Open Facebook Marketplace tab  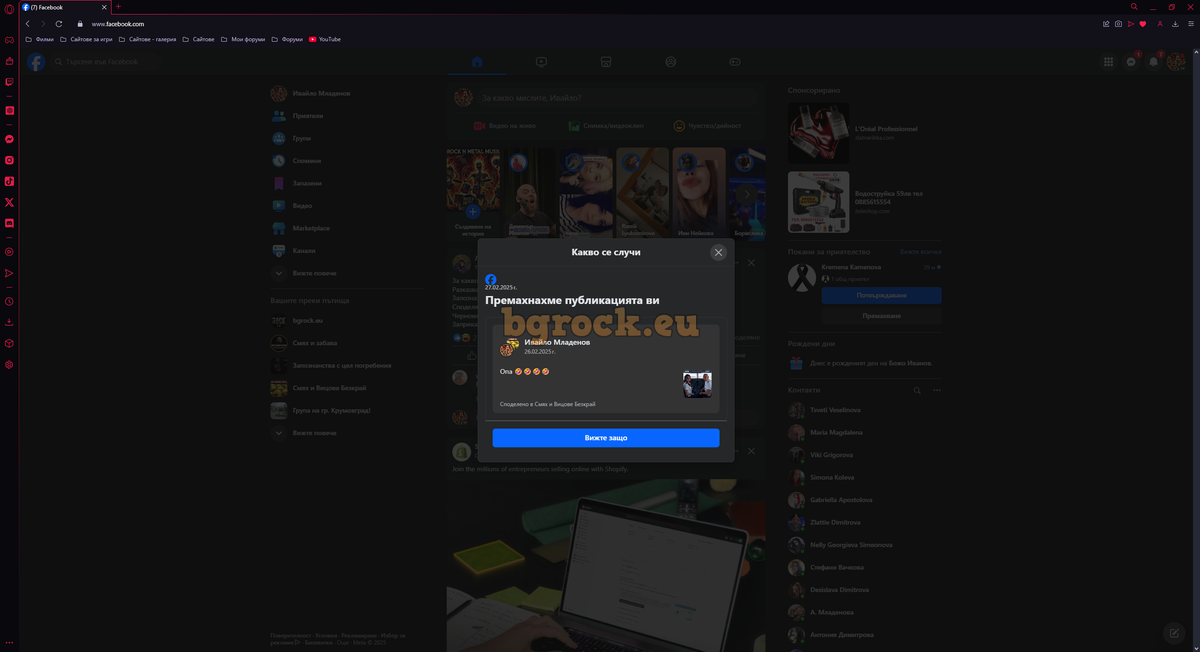606,62
